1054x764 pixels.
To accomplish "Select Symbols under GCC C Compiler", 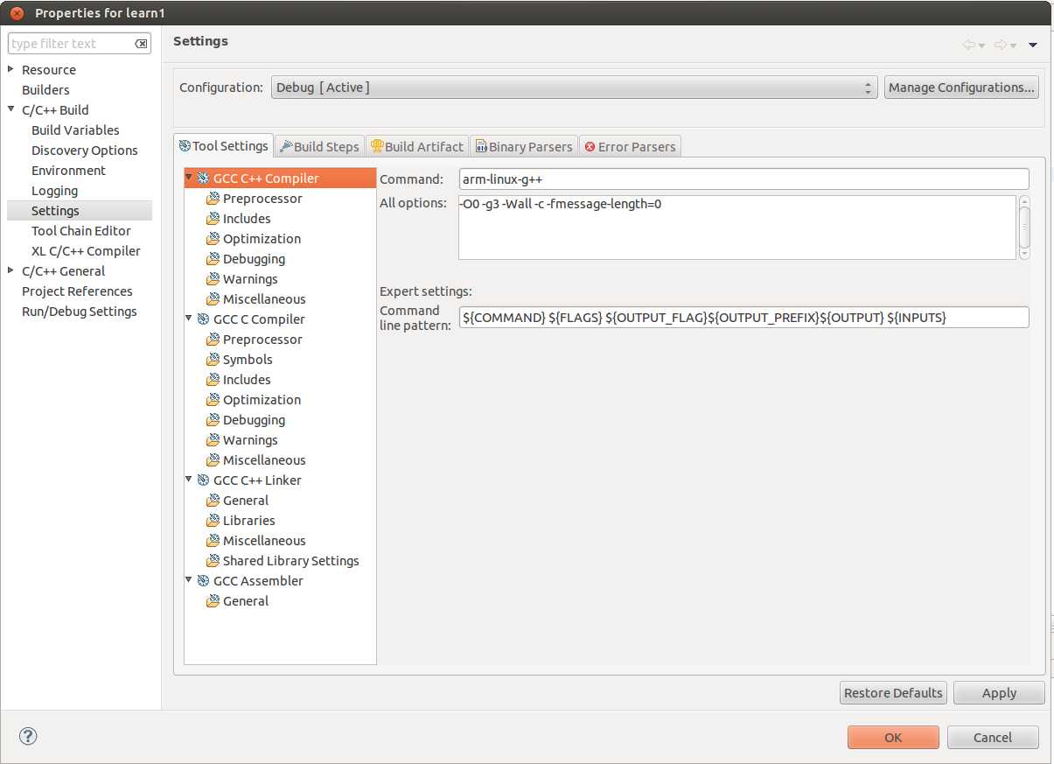I will pyautogui.click(x=248, y=360).
